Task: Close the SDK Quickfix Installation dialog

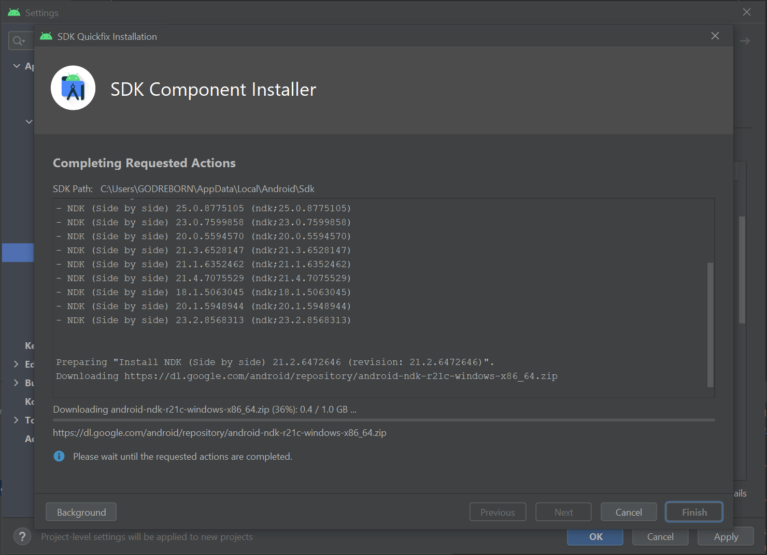Action: [715, 36]
